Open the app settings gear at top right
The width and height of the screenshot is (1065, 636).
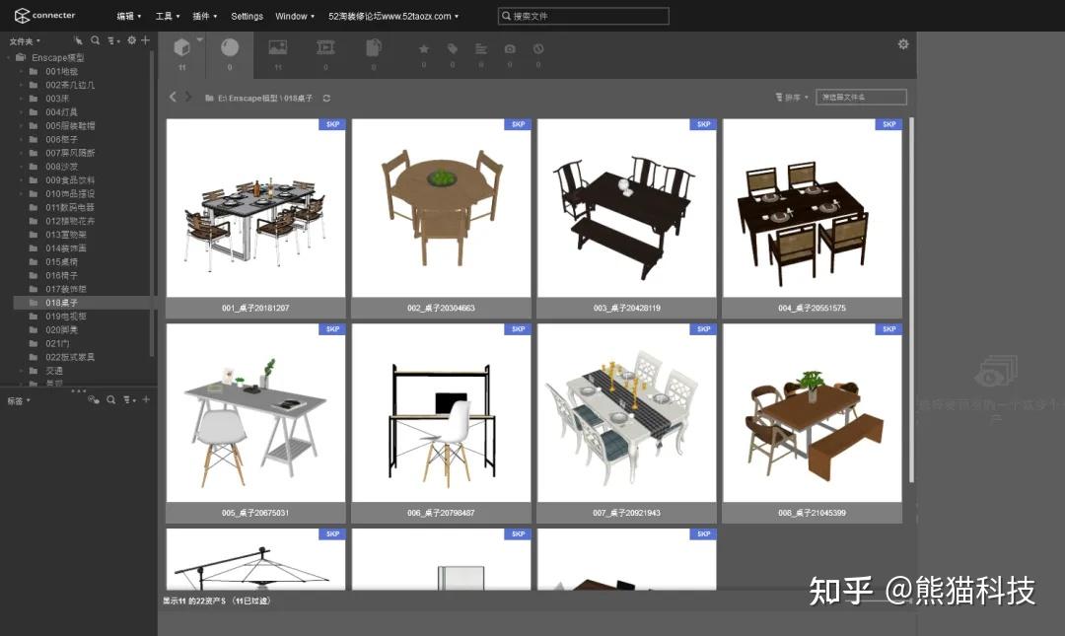[x=902, y=43]
